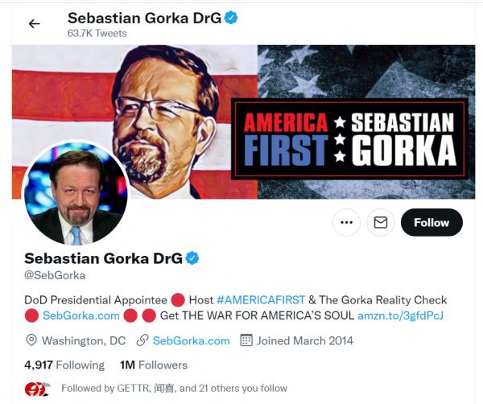Image resolution: width=483 pixels, height=404 pixels.
Task: Visit SebGorka.com website beside location
Action: coord(191,340)
